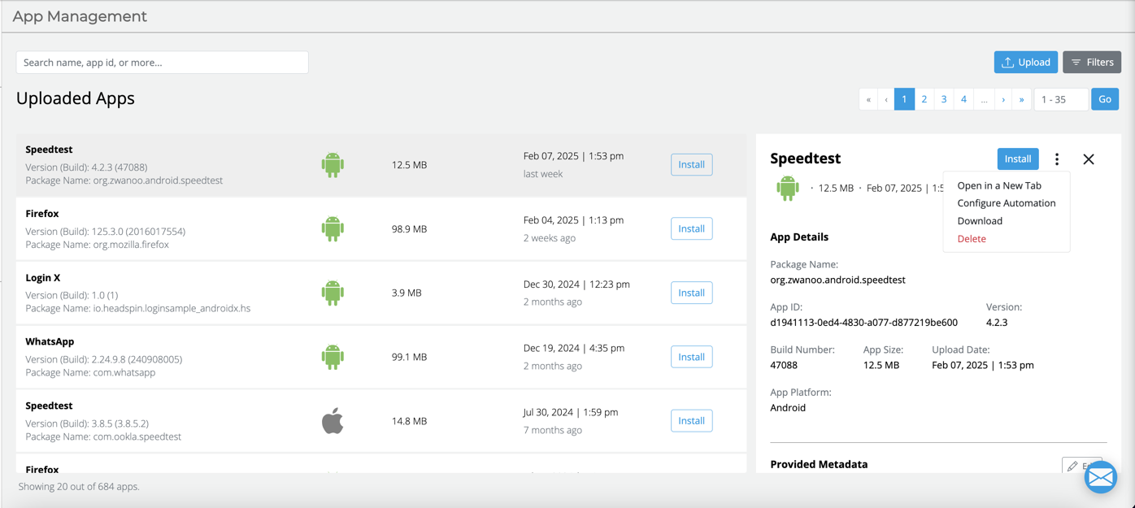Click the App ID value d1941113-0ed4...
The height and width of the screenshot is (508, 1135).
point(863,323)
